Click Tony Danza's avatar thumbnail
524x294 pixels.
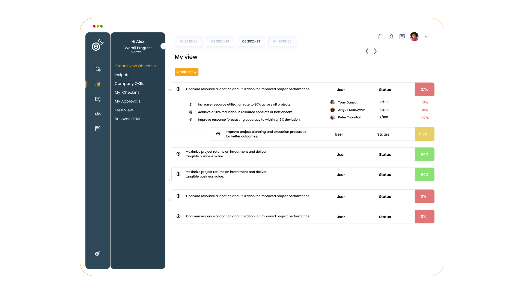(332, 102)
